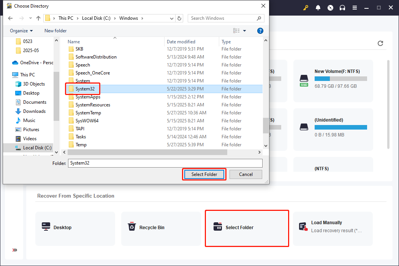Open the hamburger menu icon
399x266 pixels.
(x=355, y=7)
